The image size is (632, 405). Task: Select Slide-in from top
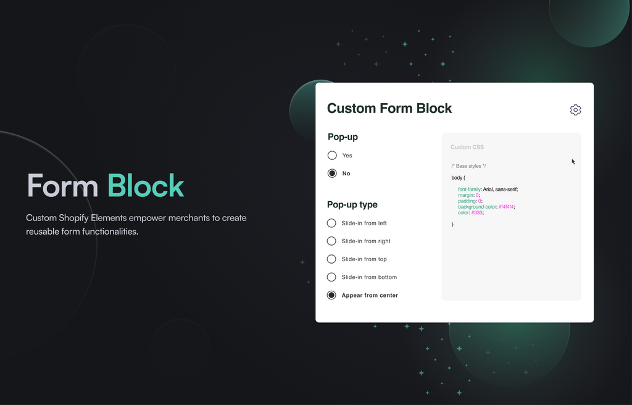[x=331, y=259]
